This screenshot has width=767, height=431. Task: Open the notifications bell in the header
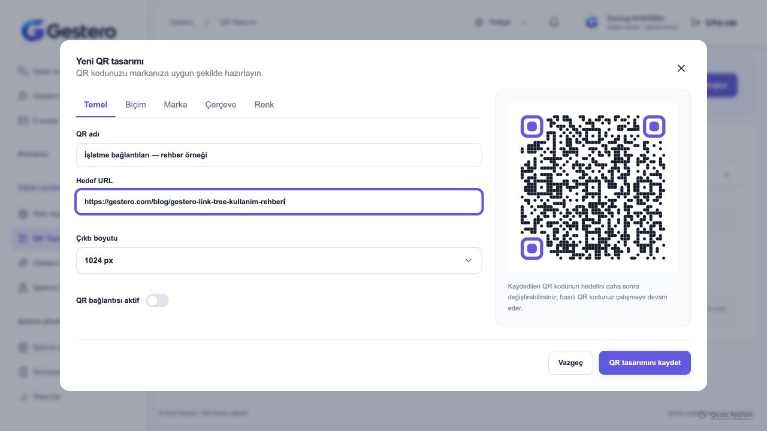coord(554,22)
